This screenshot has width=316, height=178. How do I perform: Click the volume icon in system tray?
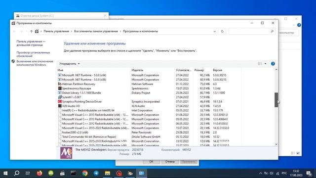coord(272,173)
